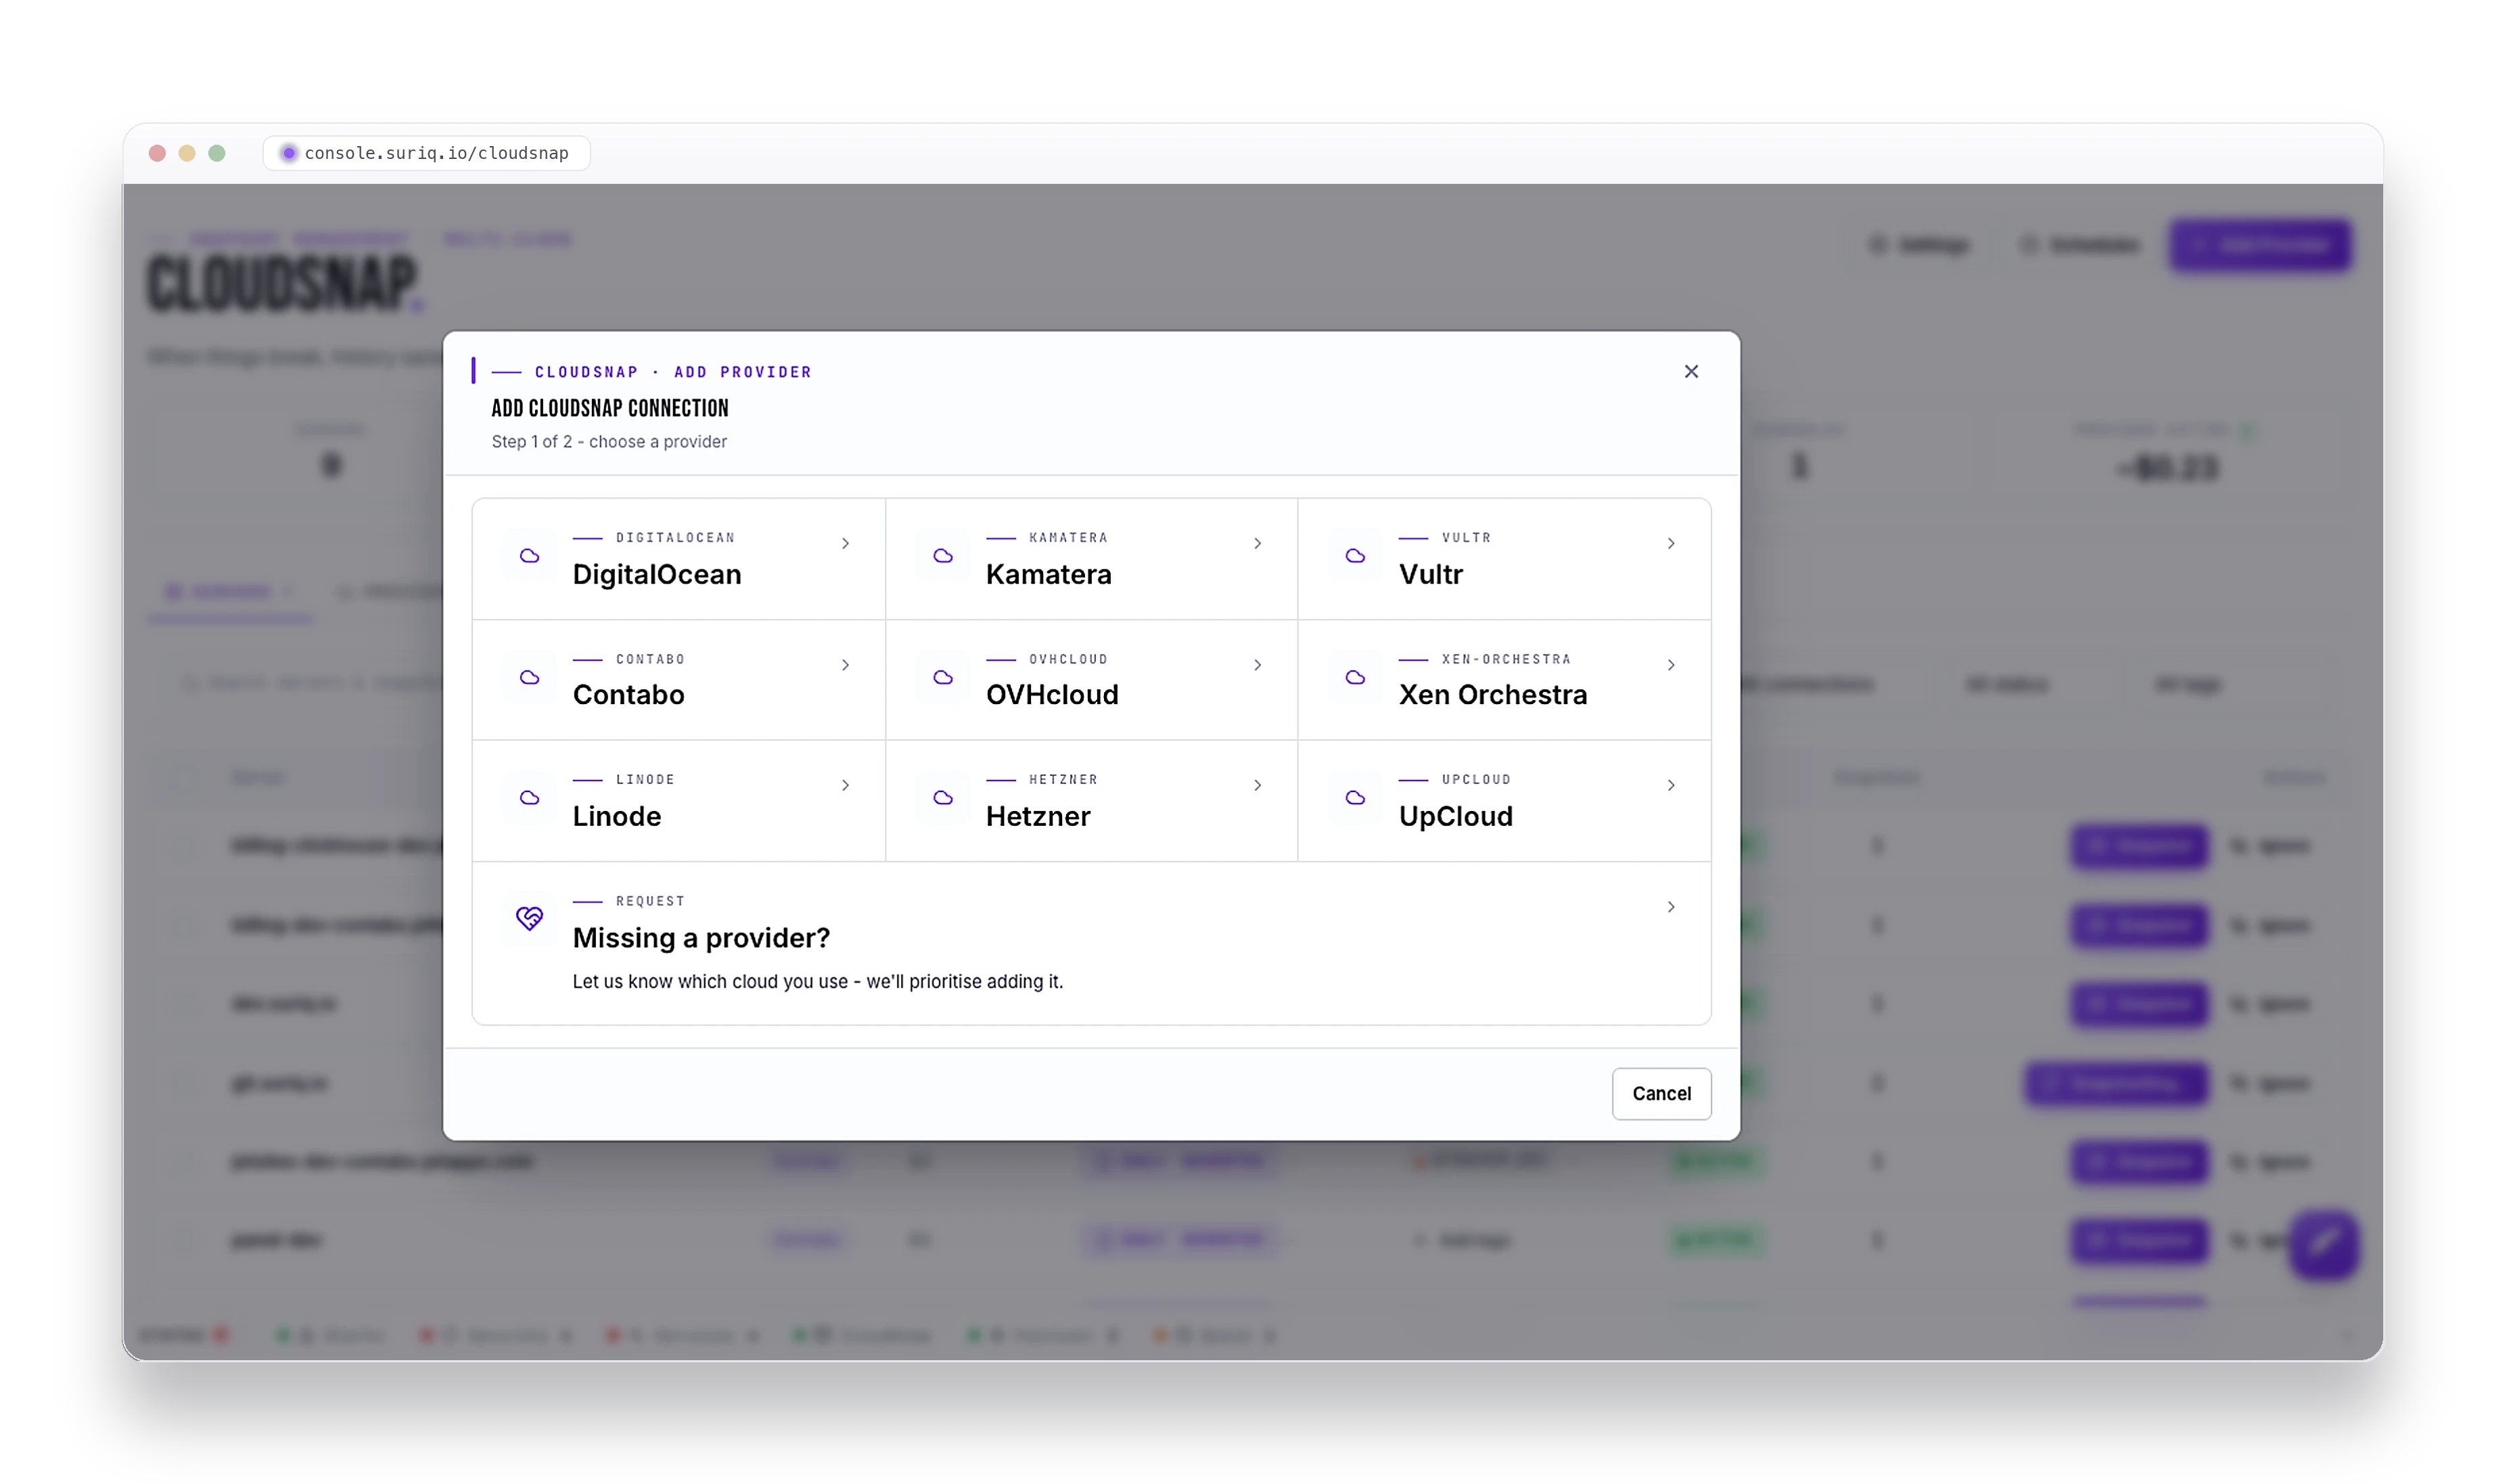This screenshot has height=1484, width=2507.
Task: Click the Contabo cloud icon
Action: [x=530, y=677]
